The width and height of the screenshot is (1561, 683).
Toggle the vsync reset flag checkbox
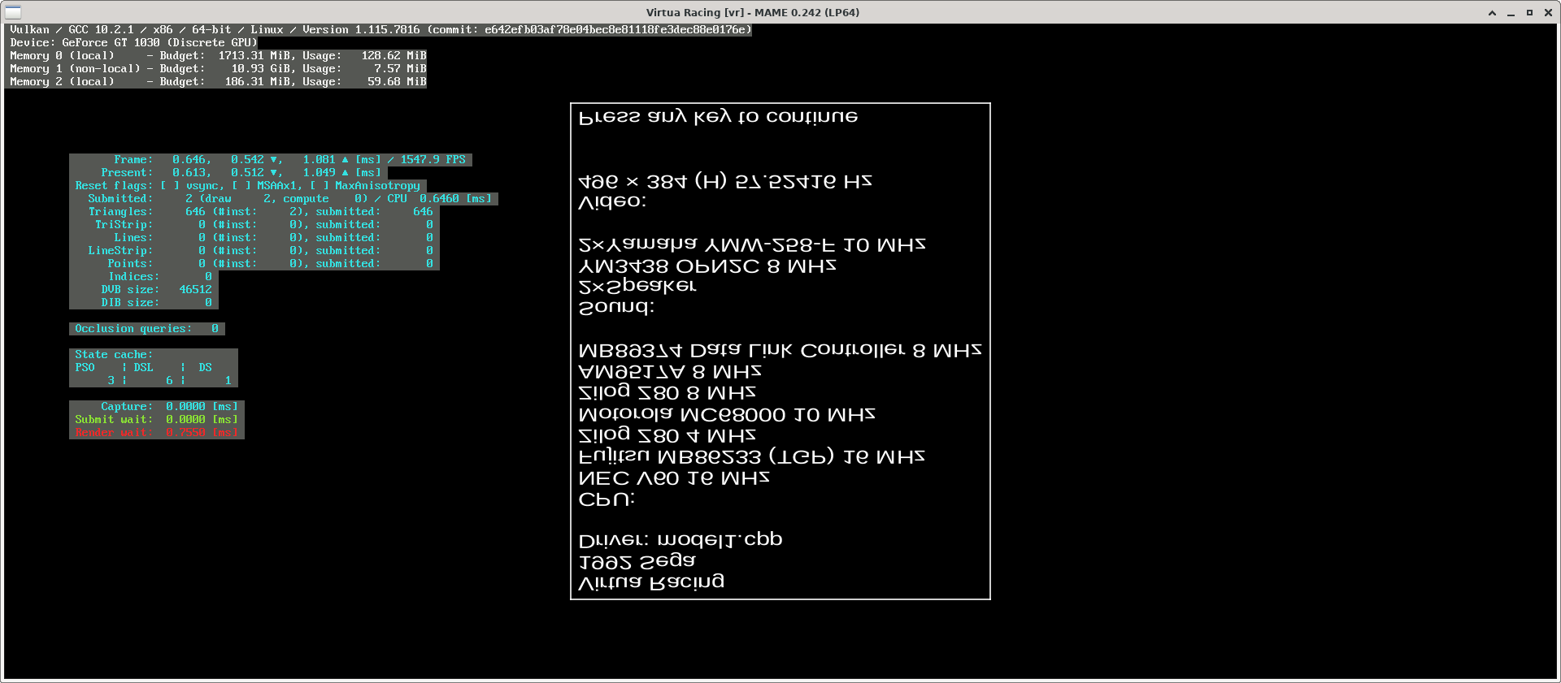pyautogui.click(x=170, y=186)
